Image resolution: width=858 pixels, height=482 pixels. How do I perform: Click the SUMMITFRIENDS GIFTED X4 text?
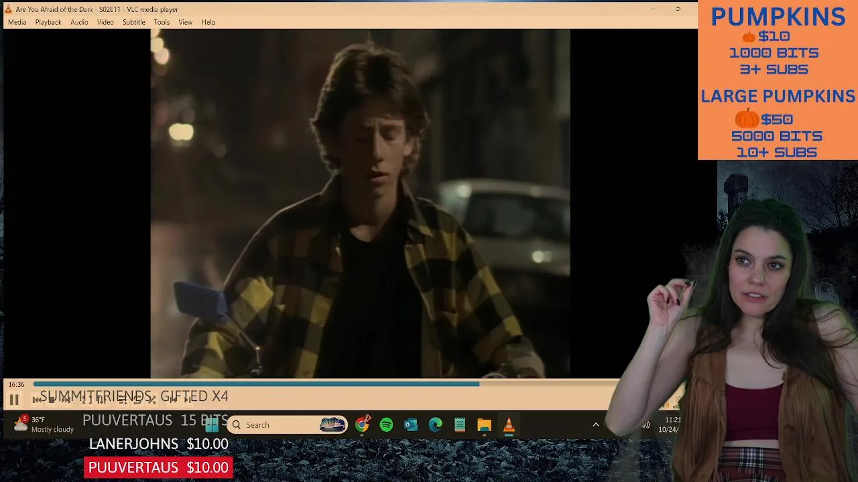pos(134,396)
